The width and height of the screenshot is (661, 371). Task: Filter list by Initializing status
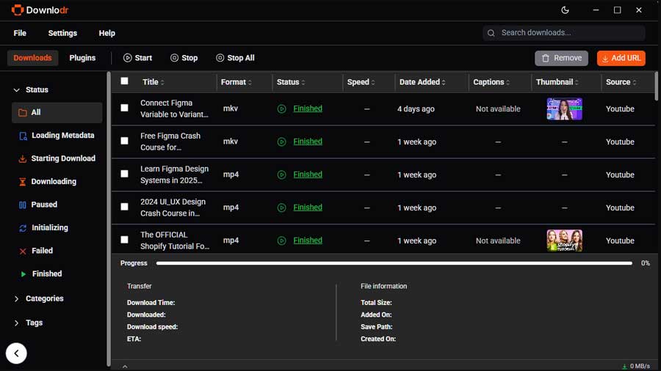57,227
